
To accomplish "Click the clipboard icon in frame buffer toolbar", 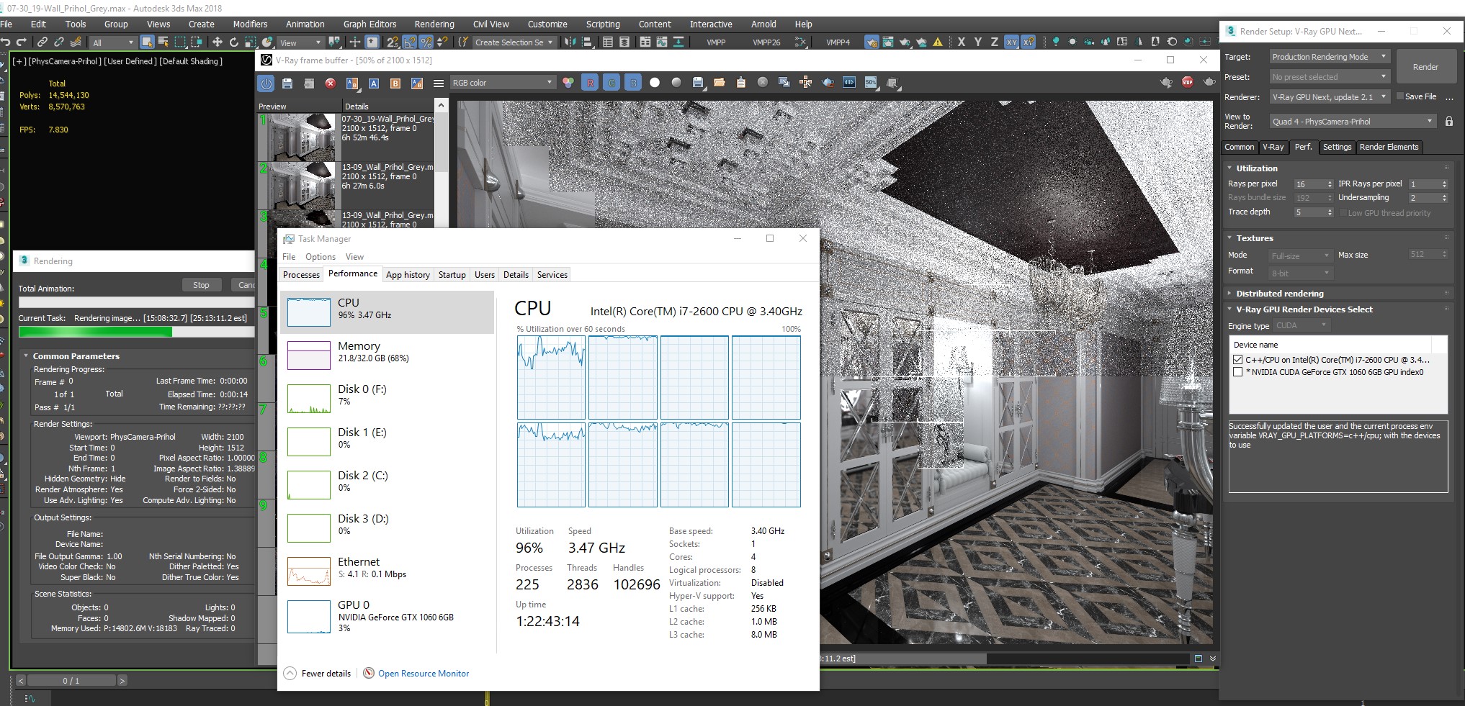I will (x=741, y=83).
